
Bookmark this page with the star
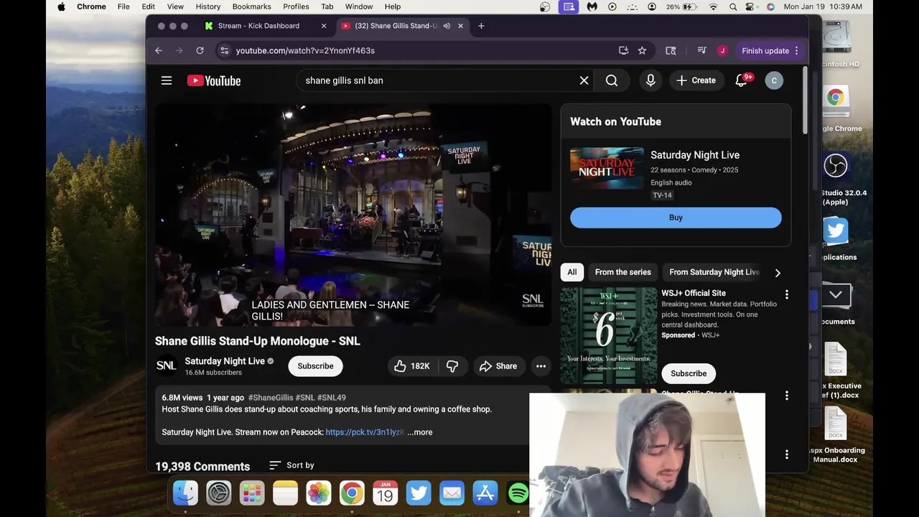pyautogui.click(x=642, y=50)
